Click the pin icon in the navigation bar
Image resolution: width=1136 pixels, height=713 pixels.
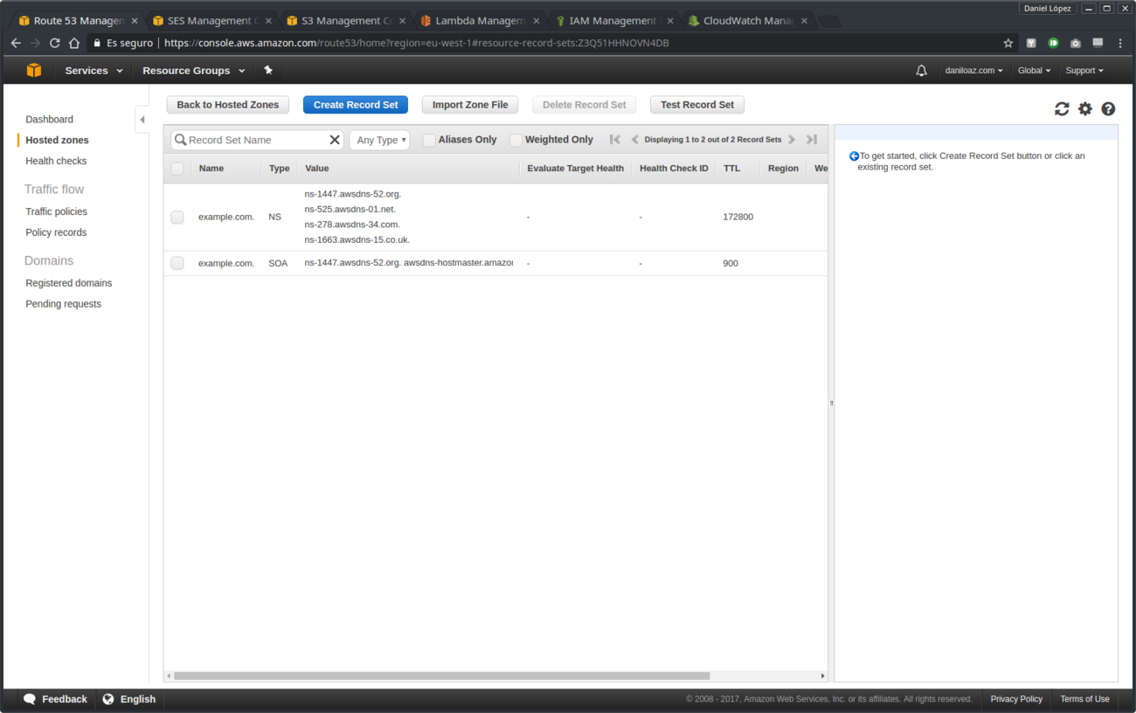[268, 70]
